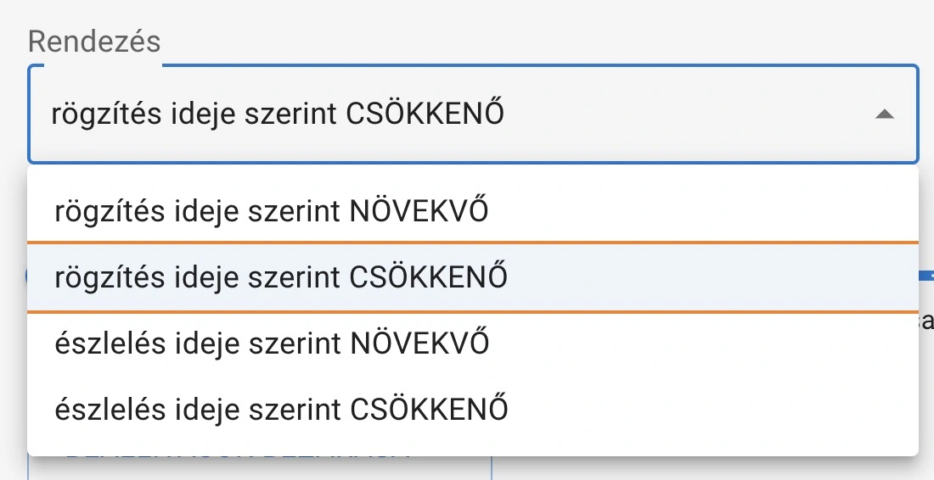Sort by recording time ascending
Viewport: 934px width, 480px height.
pos(272,210)
